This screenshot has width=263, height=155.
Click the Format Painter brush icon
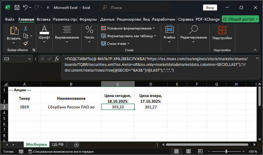pyautogui.click(x=26, y=44)
